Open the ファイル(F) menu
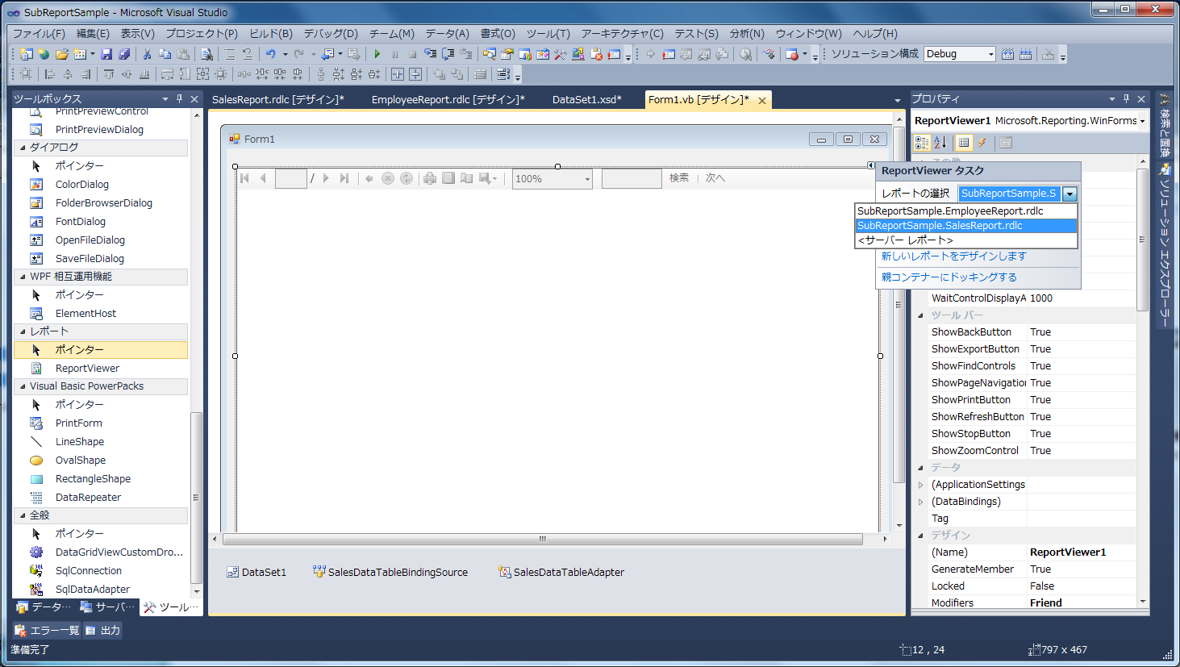This screenshot has width=1180, height=667. tap(39, 34)
